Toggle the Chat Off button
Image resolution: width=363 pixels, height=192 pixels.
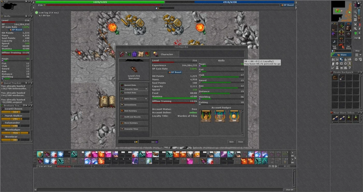(289, 190)
